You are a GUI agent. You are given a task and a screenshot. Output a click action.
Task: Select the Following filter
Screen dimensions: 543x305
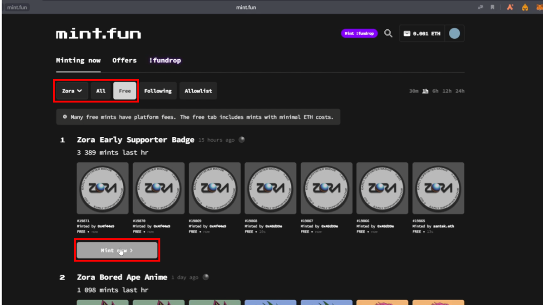pos(158,91)
